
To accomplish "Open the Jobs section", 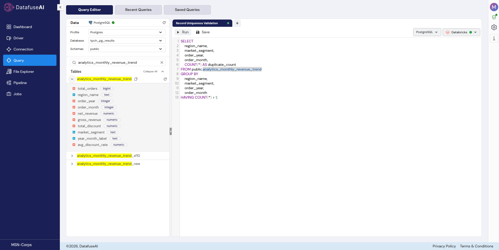I will click(x=30, y=94).
